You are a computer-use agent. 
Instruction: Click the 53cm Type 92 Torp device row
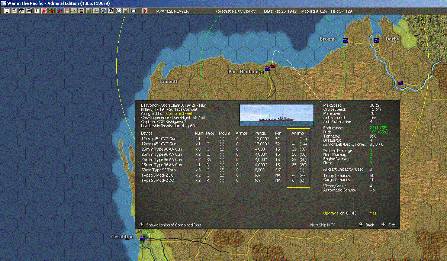(x=223, y=170)
